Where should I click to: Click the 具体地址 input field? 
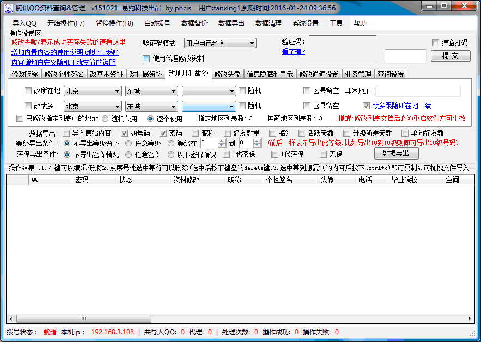tap(418, 91)
